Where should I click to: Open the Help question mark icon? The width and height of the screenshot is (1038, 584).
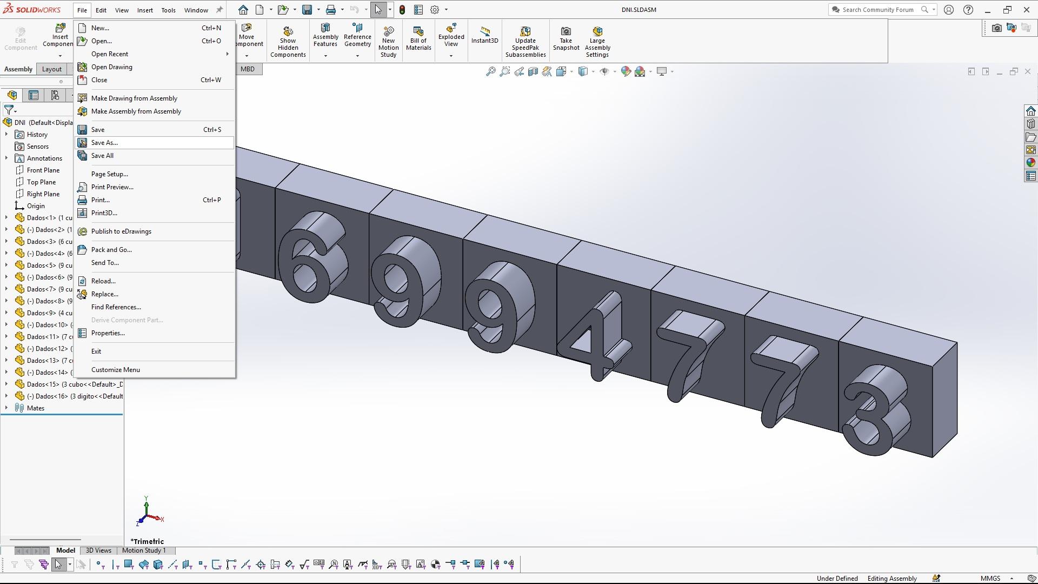click(x=968, y=10)
